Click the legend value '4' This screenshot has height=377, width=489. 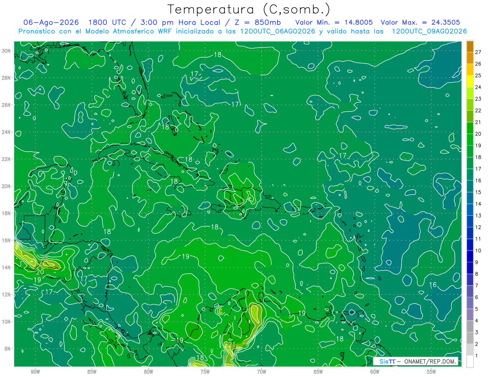coord(476,321)
